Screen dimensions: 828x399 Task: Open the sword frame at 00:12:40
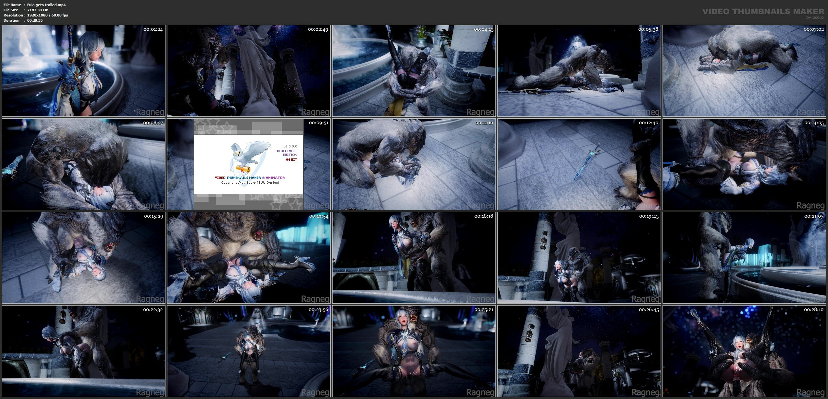tap(579, 164)
